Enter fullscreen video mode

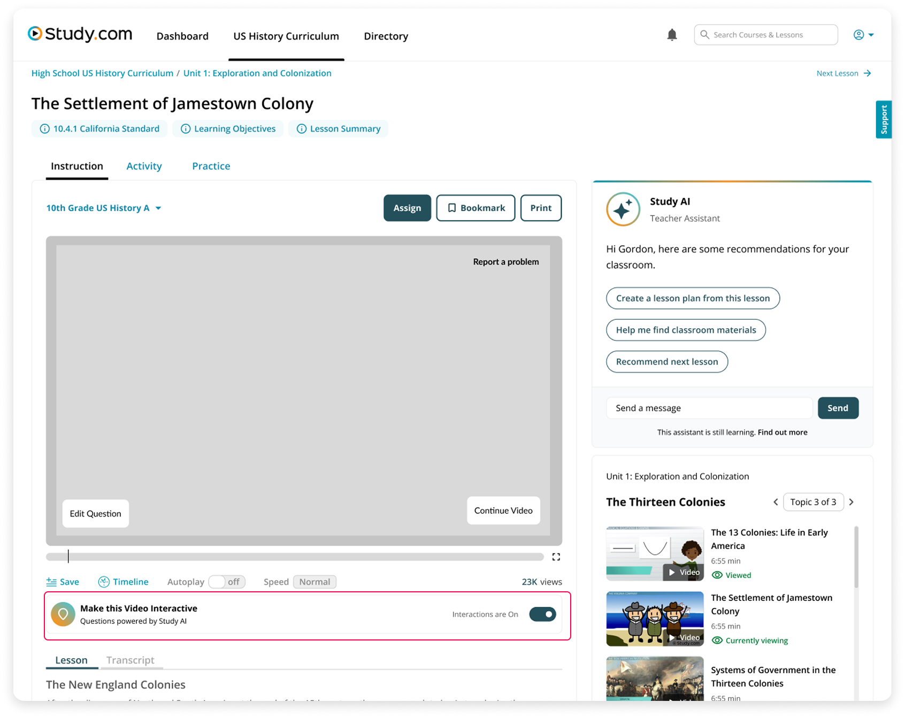click(556, 557)
